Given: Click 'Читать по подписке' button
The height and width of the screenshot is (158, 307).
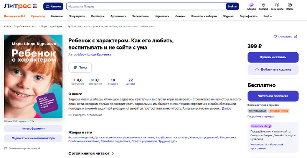Looking at the screenshot, I should click(273, 96).
